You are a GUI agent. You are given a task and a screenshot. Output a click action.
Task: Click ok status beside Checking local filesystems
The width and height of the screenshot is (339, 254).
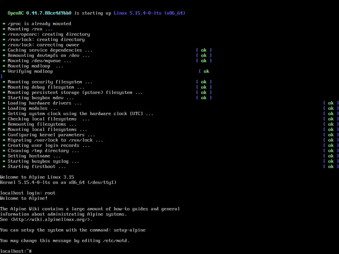pos(331,119)
